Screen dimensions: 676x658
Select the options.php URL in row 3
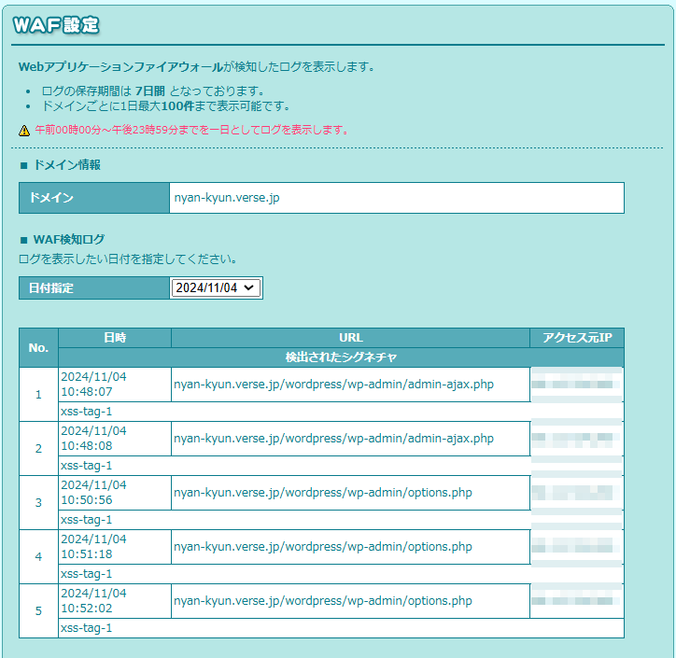(x=323, y=493)
